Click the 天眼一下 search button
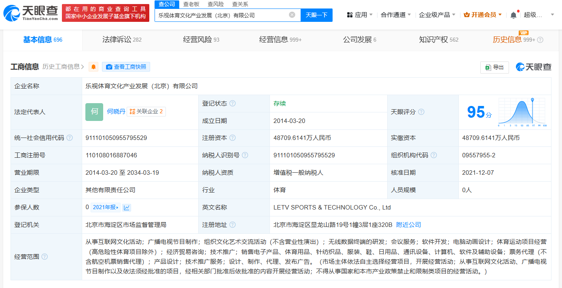The height and width of the screenshot is (288, 562). point(316,15)
